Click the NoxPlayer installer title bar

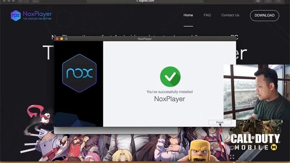point(145,39)
